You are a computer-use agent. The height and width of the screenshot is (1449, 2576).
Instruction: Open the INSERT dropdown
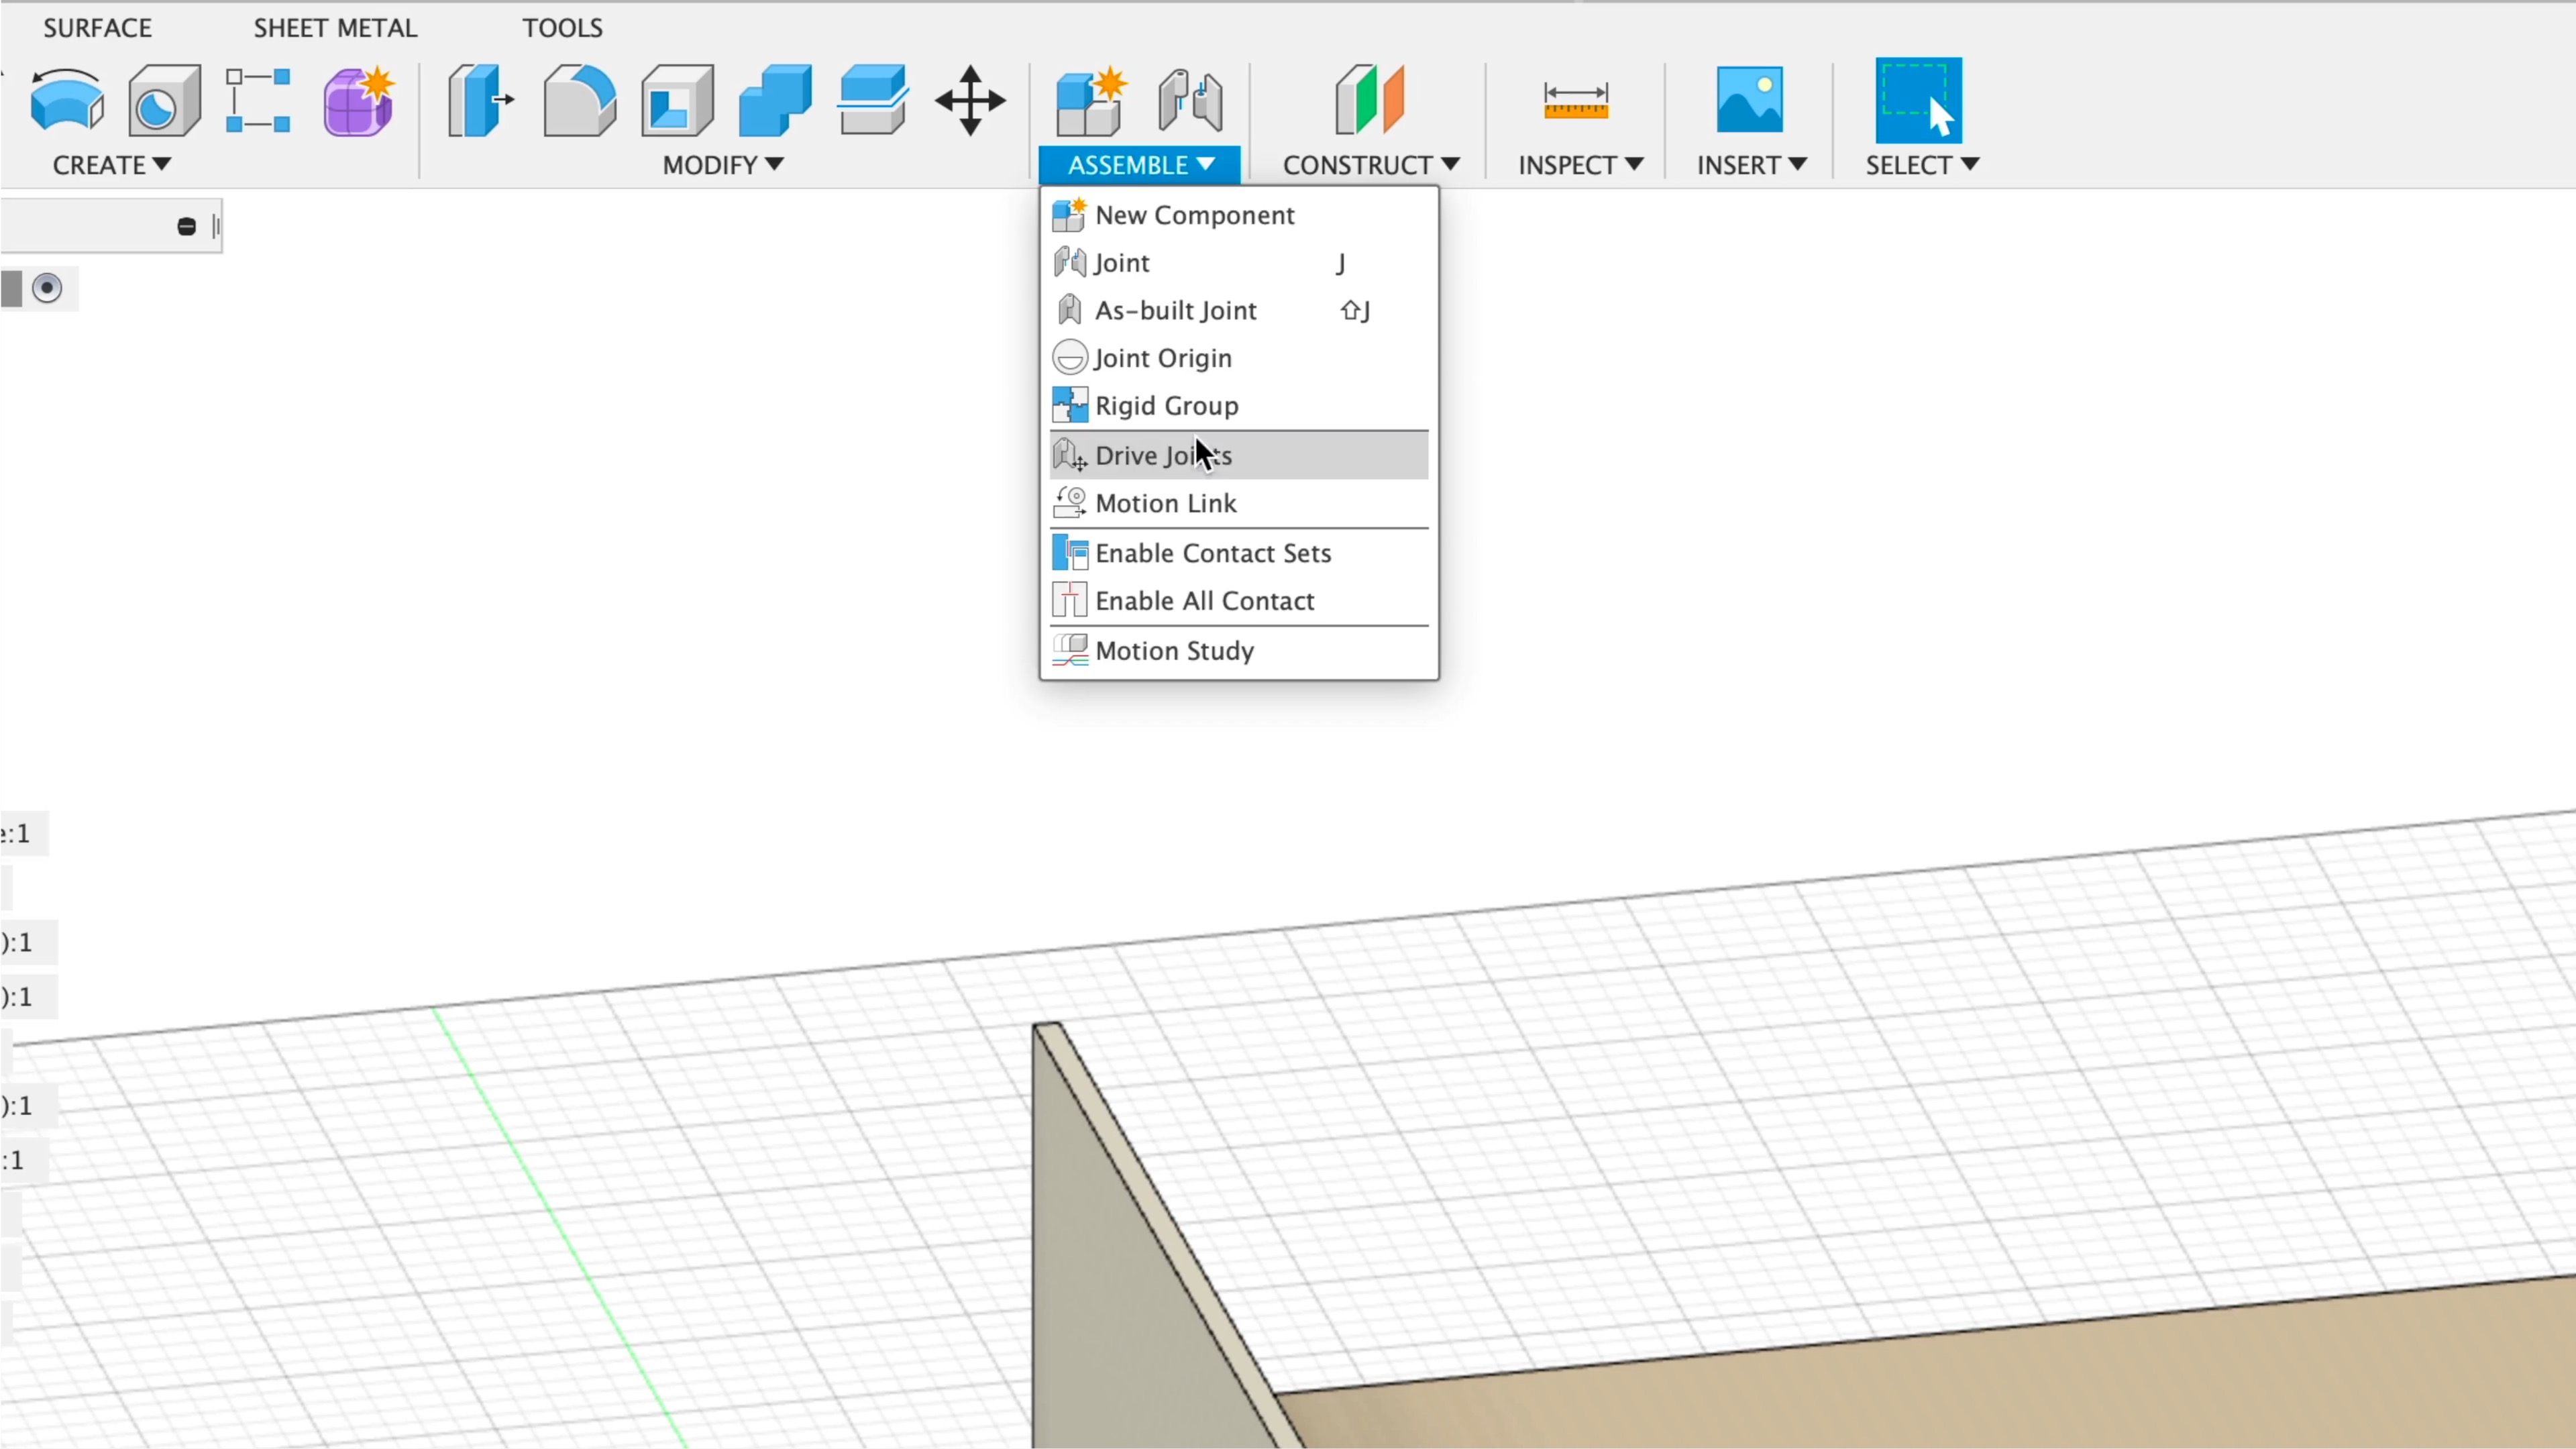point(1751,165)
